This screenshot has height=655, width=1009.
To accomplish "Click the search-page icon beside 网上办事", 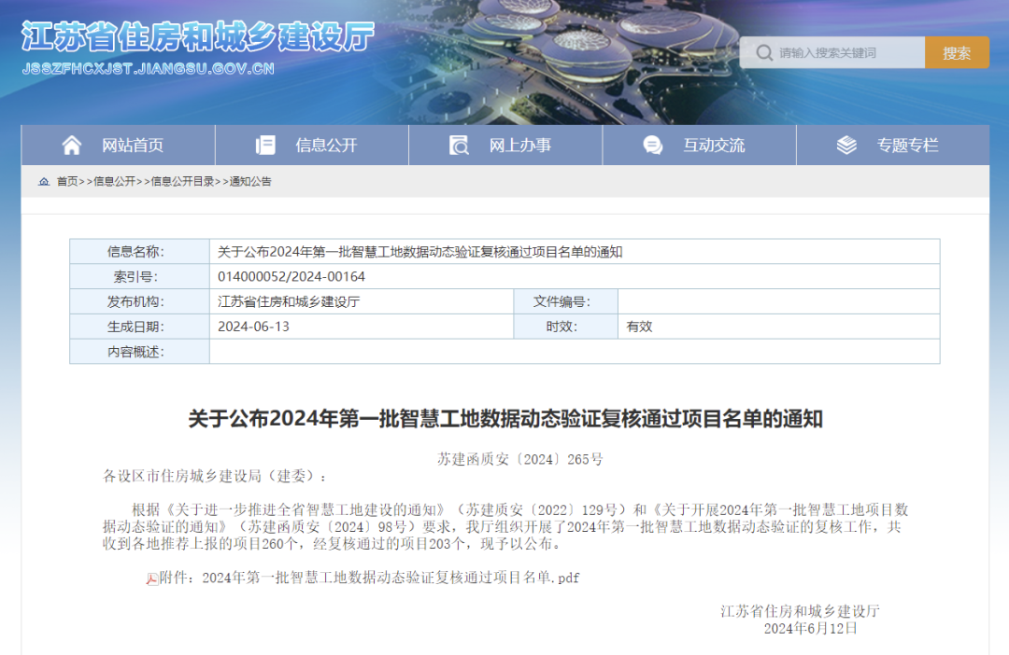I will (x=459, y=146).
